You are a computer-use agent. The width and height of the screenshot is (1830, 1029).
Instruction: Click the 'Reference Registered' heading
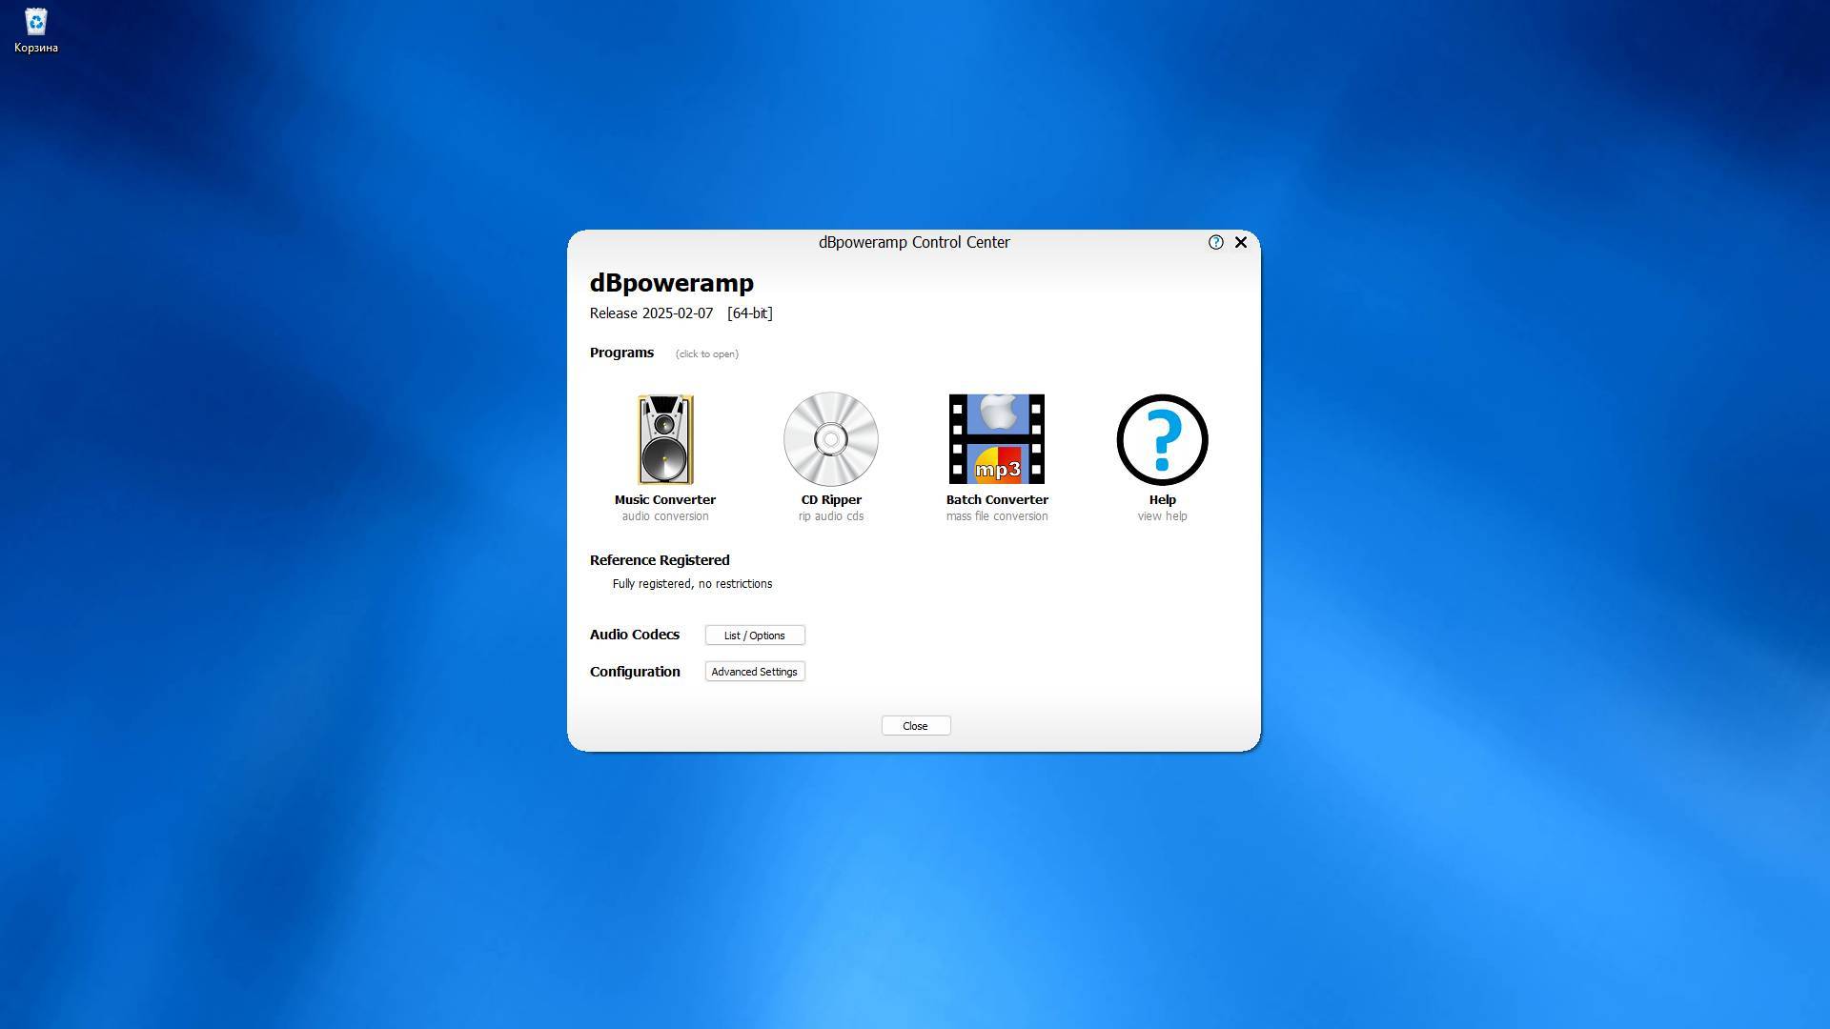tap(660, 560)
